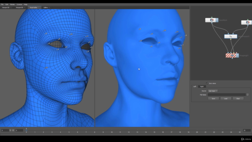Image resolution: width=252 pixels, height=142 pixels.
Task: Click the first frame stepper button
Action: (x=10, y=130)
